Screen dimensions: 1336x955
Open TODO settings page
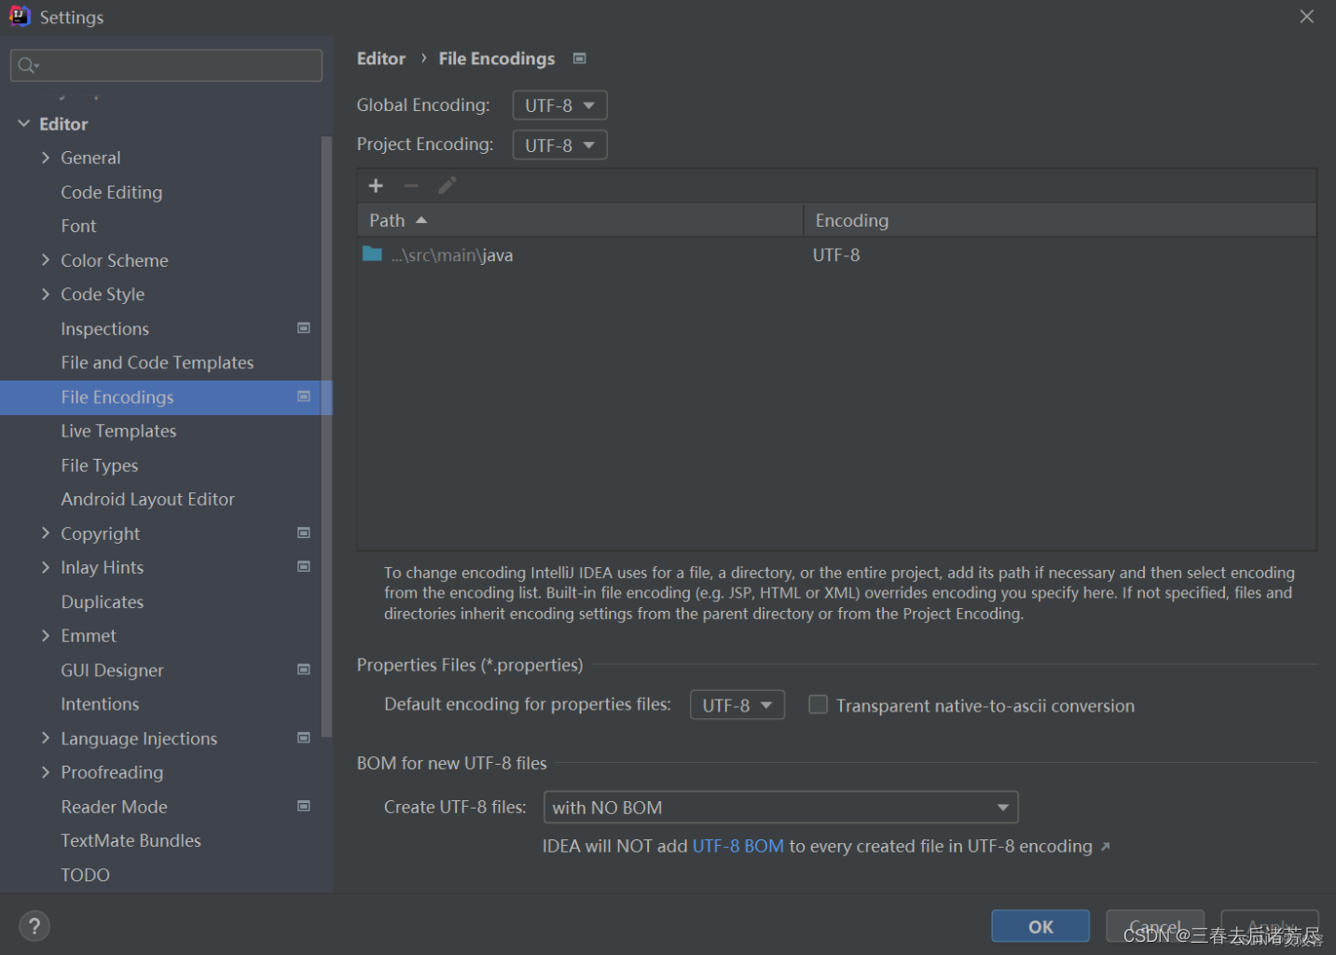coord(86,875)
